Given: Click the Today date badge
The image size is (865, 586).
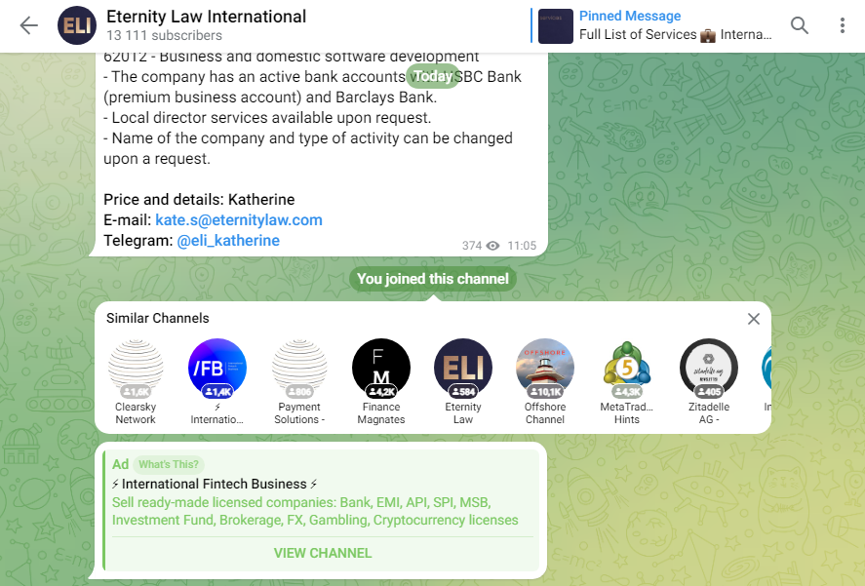Looking at the screenshot, I should pyautogui.click(x=433, y=76).
